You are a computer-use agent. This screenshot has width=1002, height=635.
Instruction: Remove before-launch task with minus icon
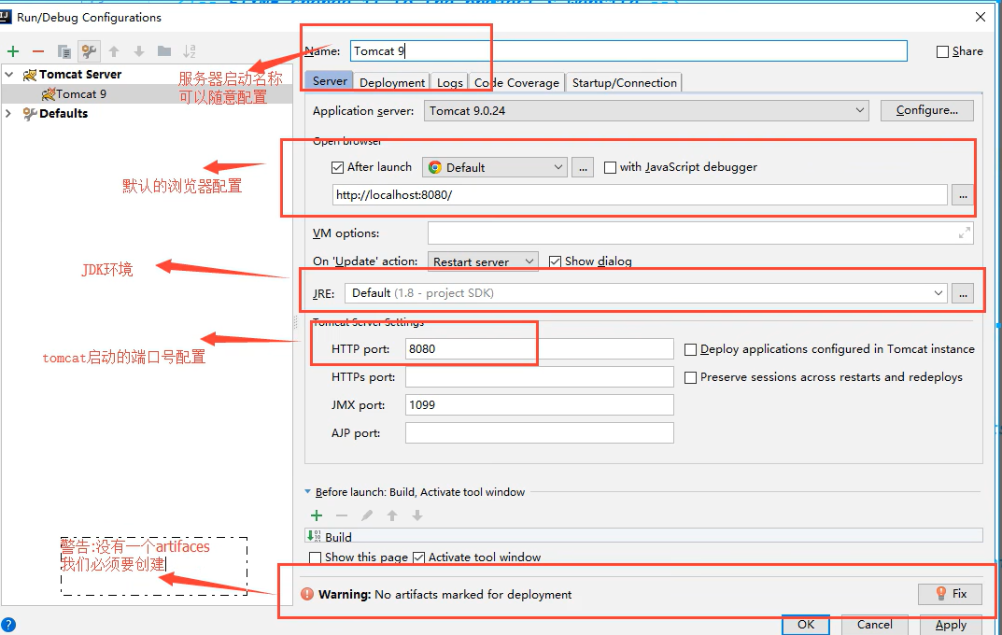coord(342,515)
